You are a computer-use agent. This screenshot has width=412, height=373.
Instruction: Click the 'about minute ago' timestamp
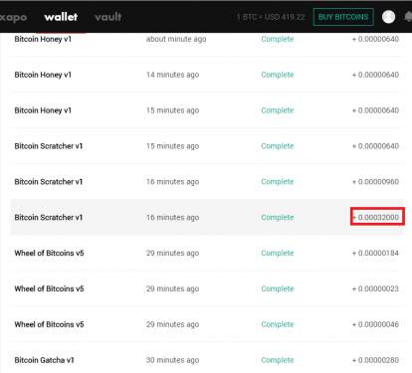coord(176,39)
